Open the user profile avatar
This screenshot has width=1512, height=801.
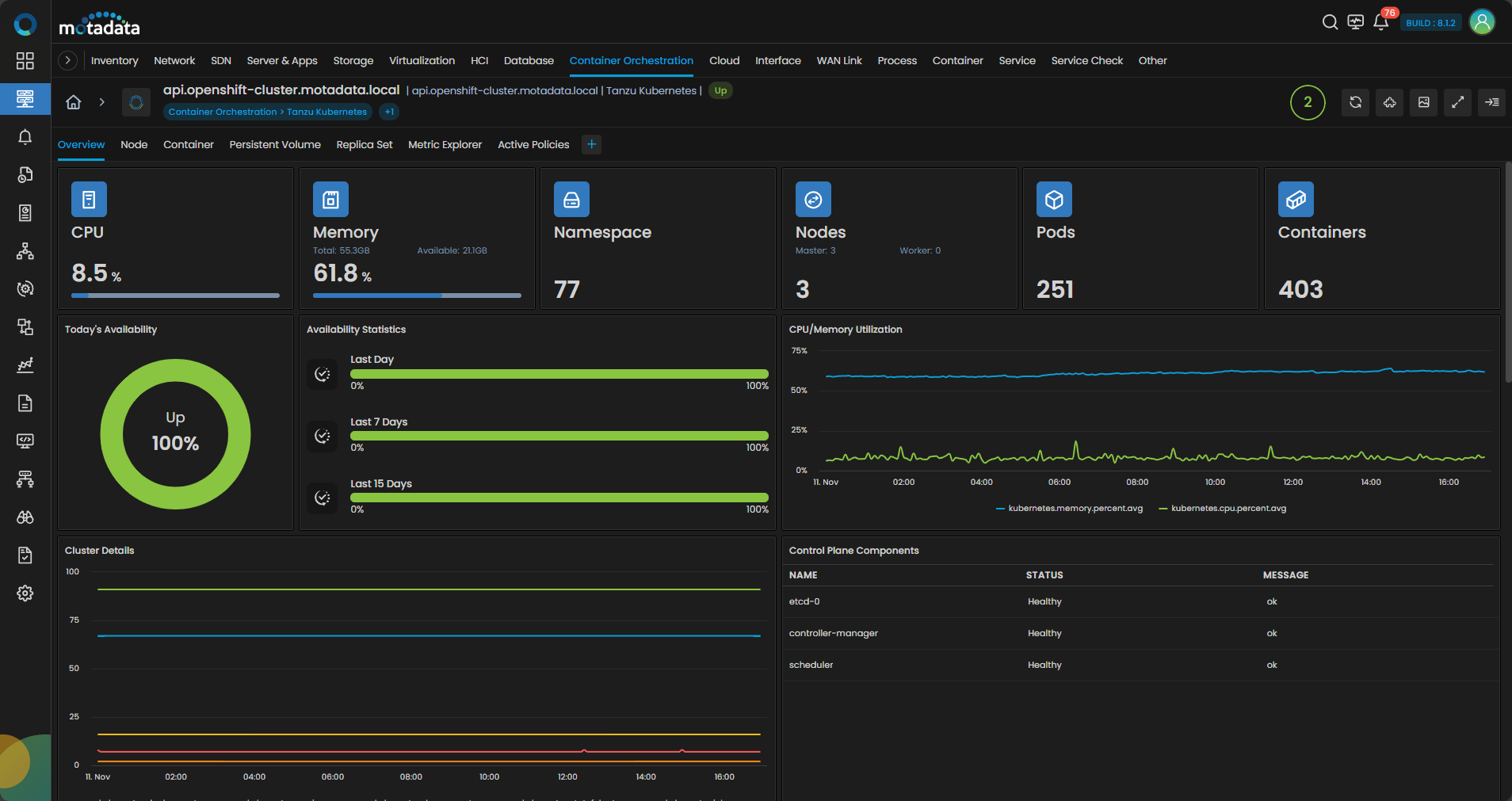pos(1482,22)
